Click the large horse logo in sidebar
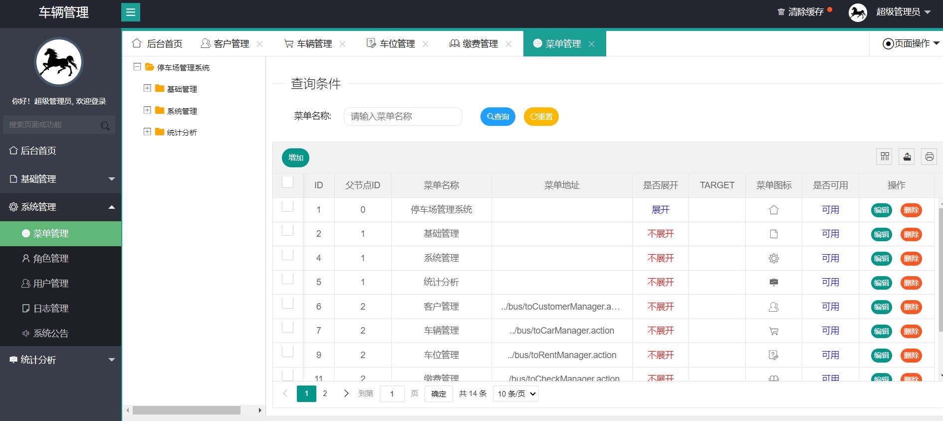Screen dimensions: 943x421 click(59, 62)
